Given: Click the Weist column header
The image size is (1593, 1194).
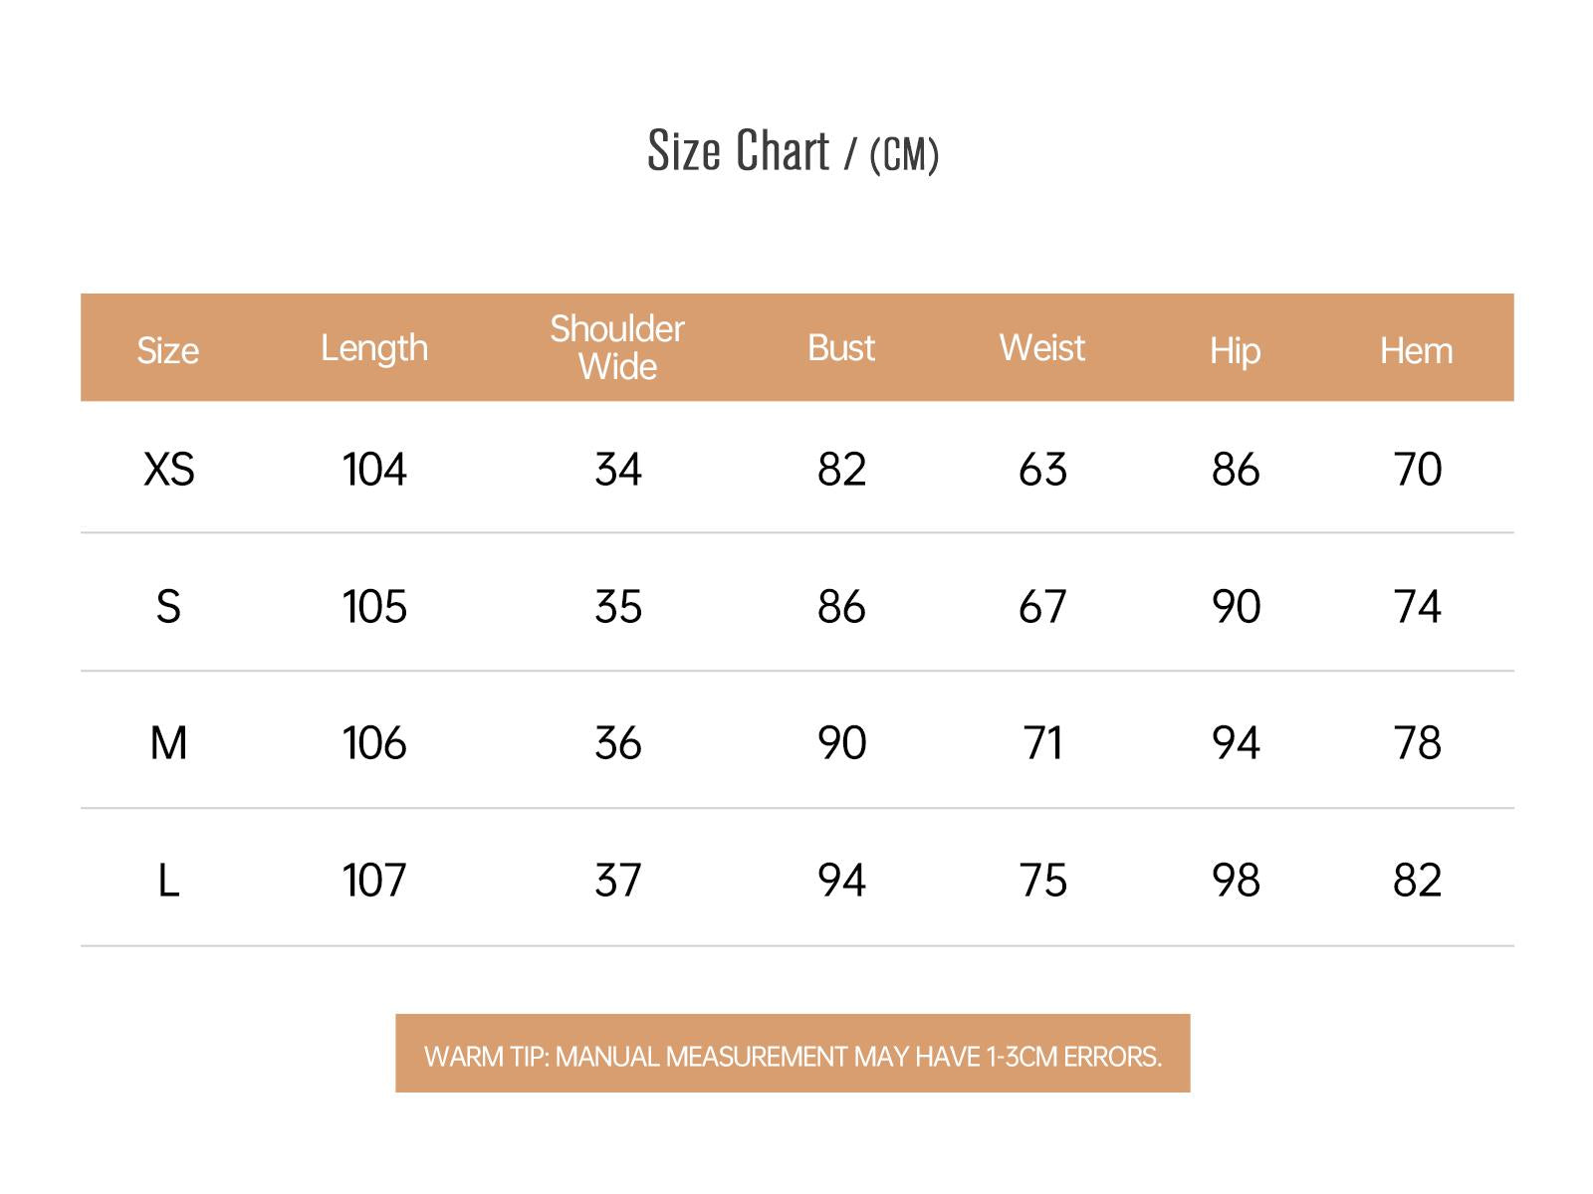Looking at the screenshot, I should 1042,348.
